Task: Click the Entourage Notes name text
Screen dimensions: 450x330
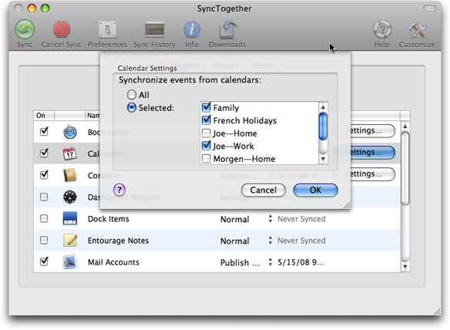Action: (x=118, y=241)
